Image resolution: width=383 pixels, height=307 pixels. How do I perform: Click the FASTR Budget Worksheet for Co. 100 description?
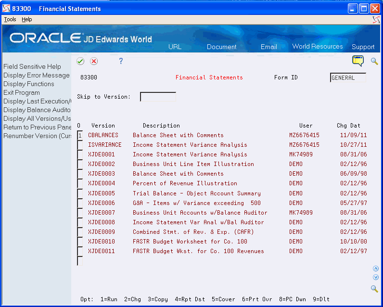(x=190, y=241)
